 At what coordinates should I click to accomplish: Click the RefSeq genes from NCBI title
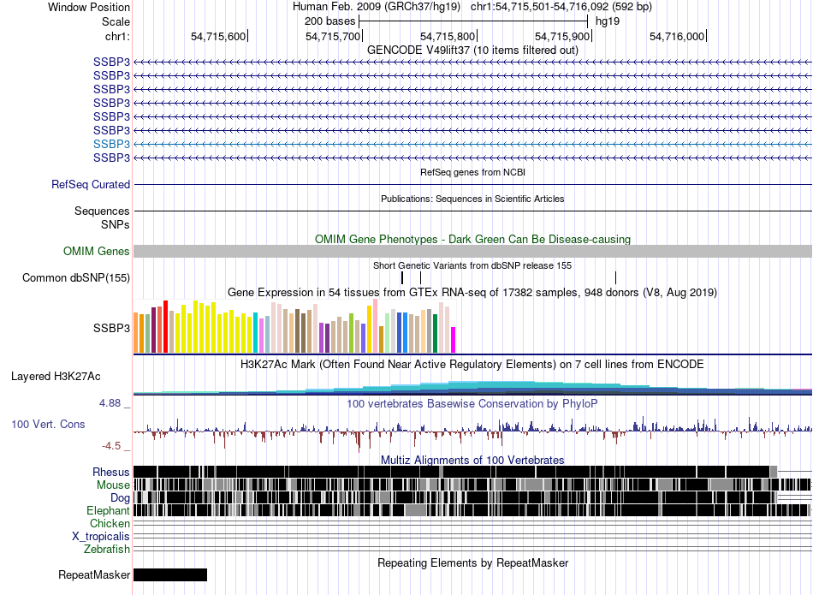(472, 172)
